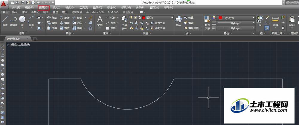Select the 多段线 (Polyline) tool
The width and height of the screenshot is (299, 125).
coord(13,21)
